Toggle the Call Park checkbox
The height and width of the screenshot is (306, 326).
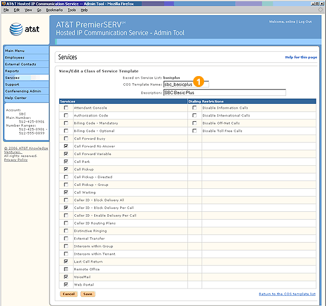pyautogui.click(x=66, y=162)
